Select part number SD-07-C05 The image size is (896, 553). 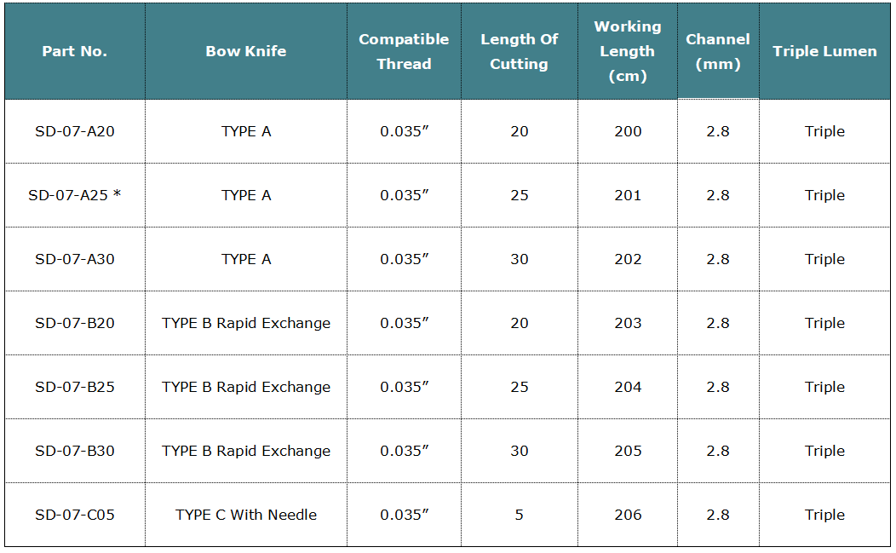click(75, 515)
